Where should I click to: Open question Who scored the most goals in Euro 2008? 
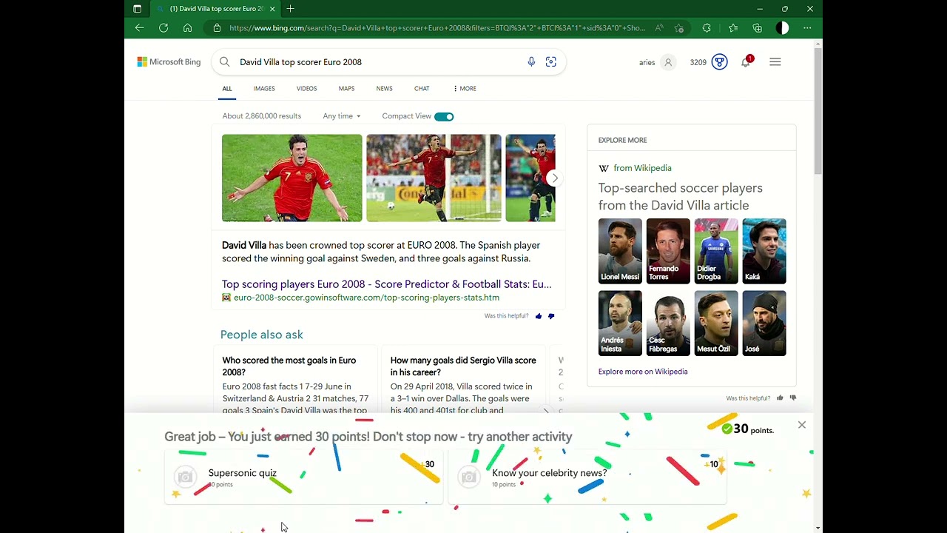tap(289, 366)
